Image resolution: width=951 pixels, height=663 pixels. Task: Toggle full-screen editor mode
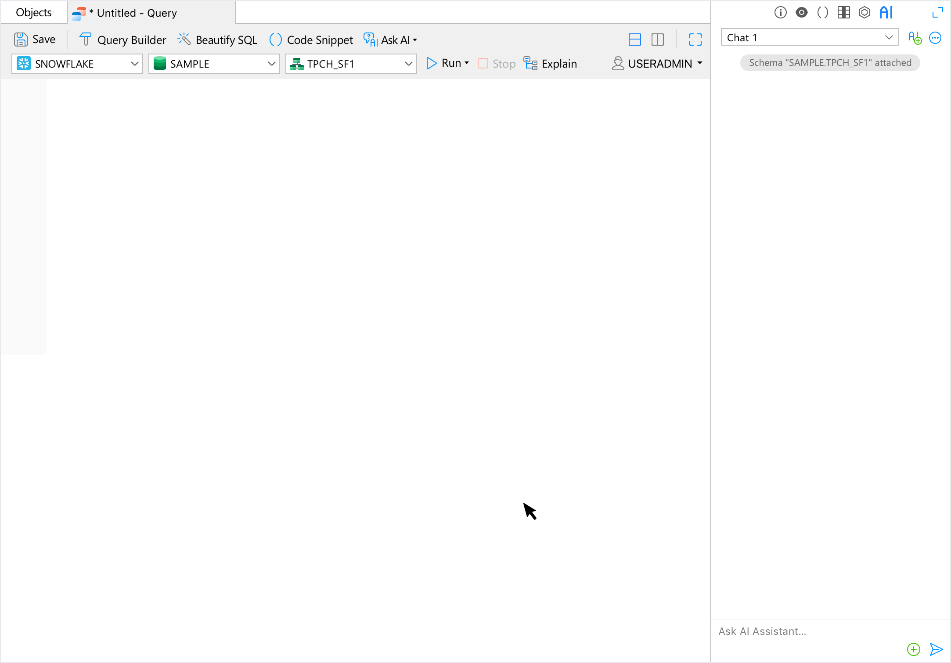(x=695, y=40)
